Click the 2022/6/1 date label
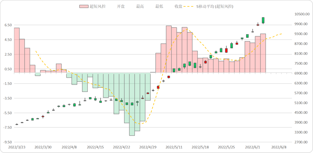Viewport: 313px width, 153px height. coord(252,147)
